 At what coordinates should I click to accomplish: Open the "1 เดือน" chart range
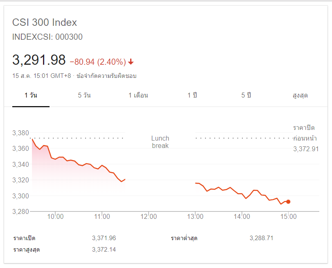(138, 95)
